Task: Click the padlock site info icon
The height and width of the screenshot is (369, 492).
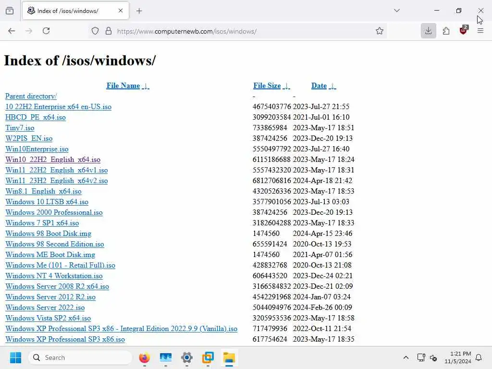Action: [x=109, y=31]
